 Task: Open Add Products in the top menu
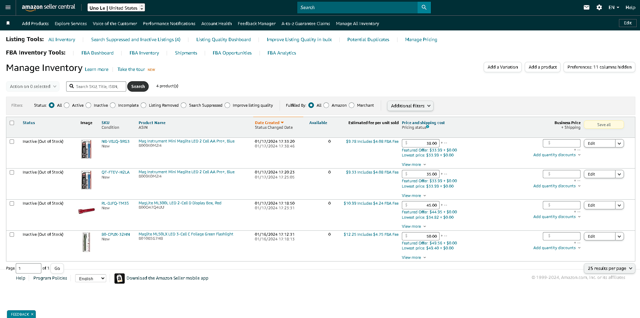coord(35,23)
